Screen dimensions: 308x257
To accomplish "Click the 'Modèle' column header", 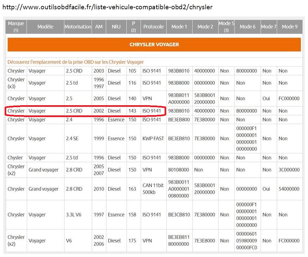I will (x=46, y=27).
